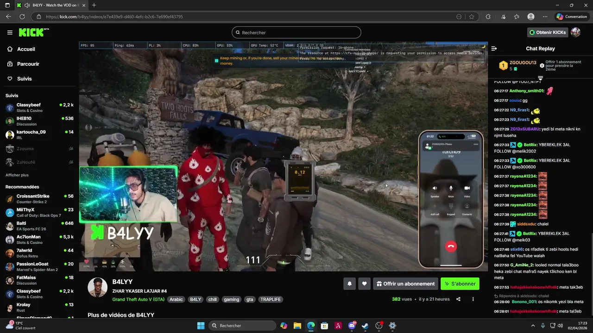Open IHEB10 followed channel
This screenshot has height=333, width=593.
(39, 121)
